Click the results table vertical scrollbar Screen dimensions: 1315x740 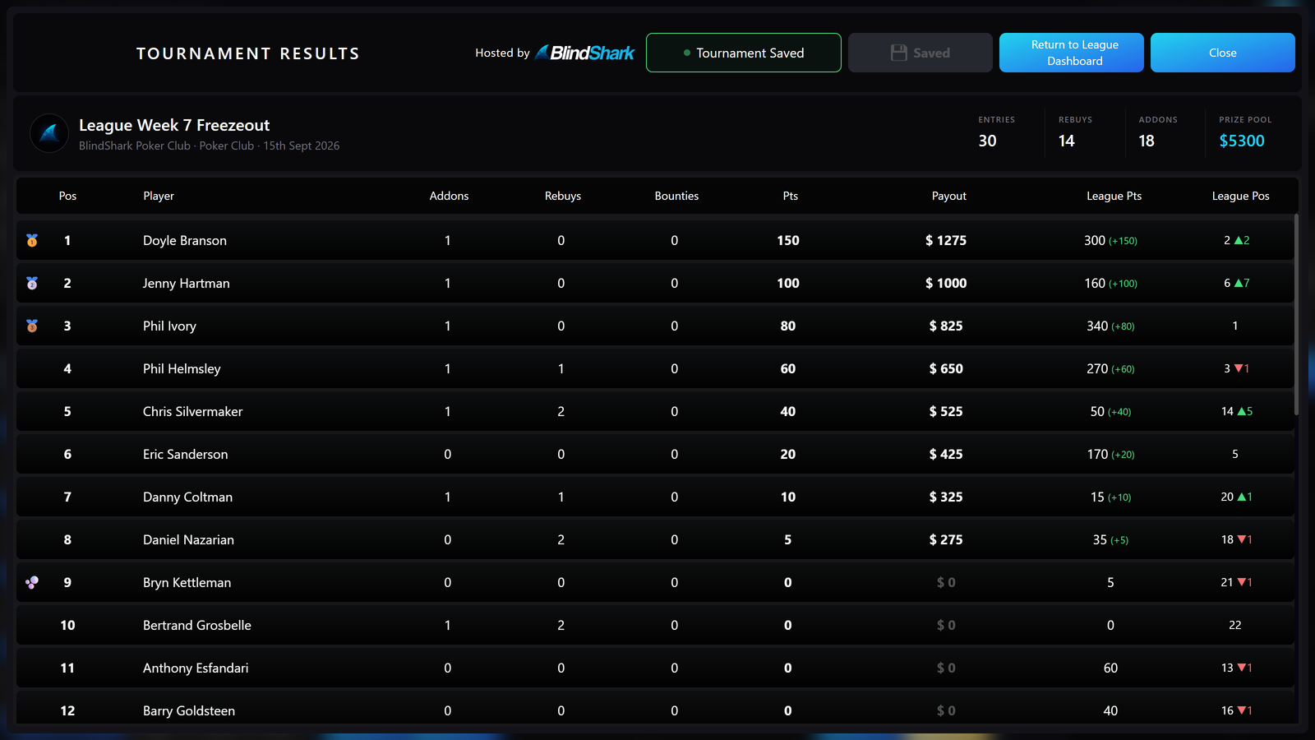[x=1296, y=314]
